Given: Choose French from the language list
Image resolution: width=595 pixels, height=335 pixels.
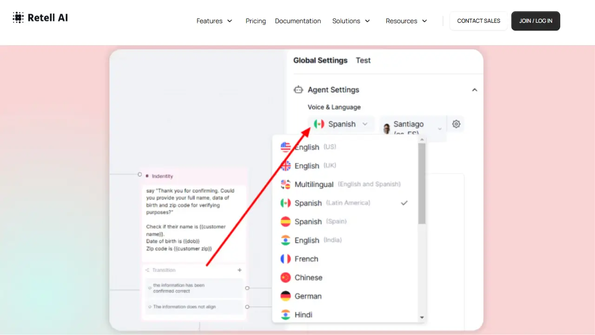Looking at the screenshot, I should click(345, 259).
